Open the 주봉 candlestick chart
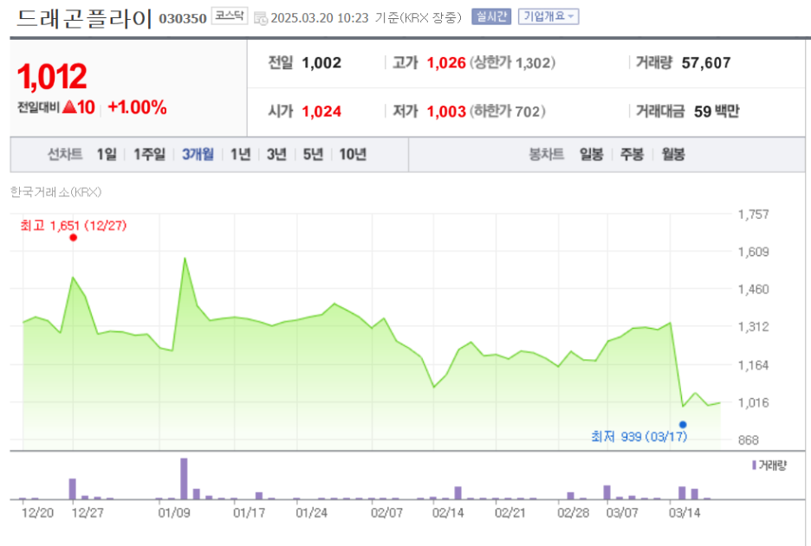 coord(632,154)
